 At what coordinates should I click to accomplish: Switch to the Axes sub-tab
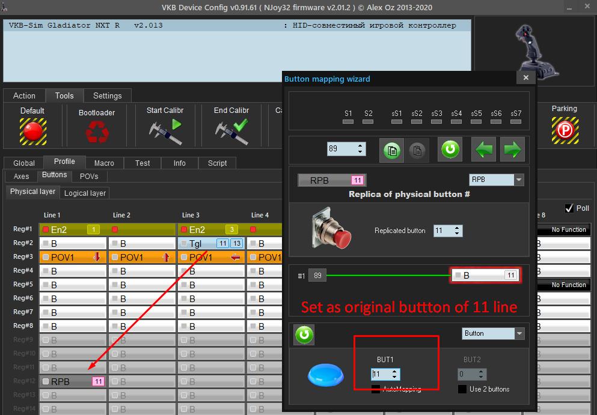click(x=21, y=176)
